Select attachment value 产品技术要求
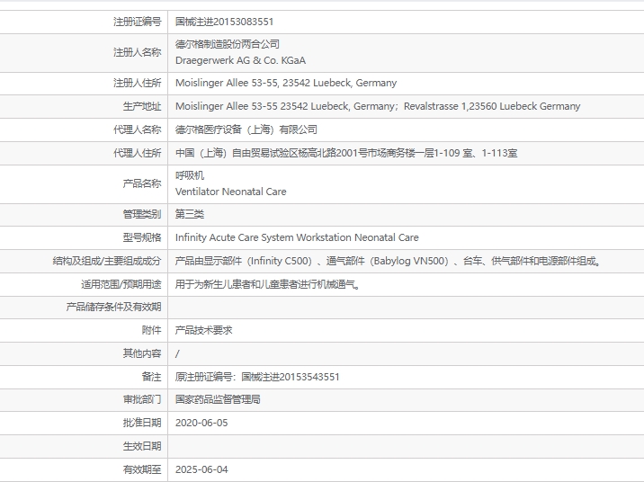This screenshot has height=482, width=644. [203, 331]
